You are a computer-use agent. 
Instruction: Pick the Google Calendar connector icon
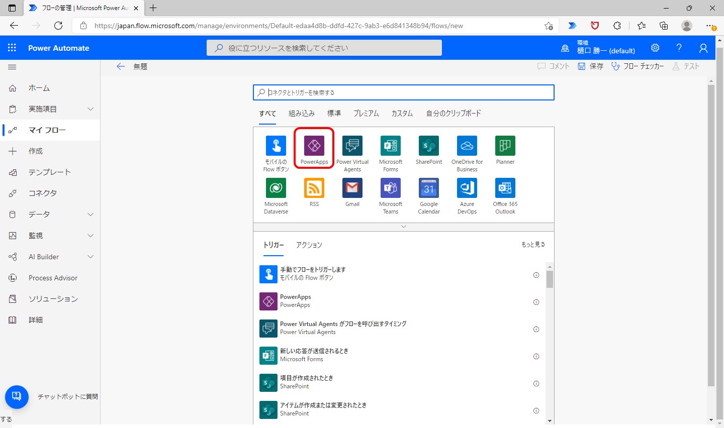[429, 188]
